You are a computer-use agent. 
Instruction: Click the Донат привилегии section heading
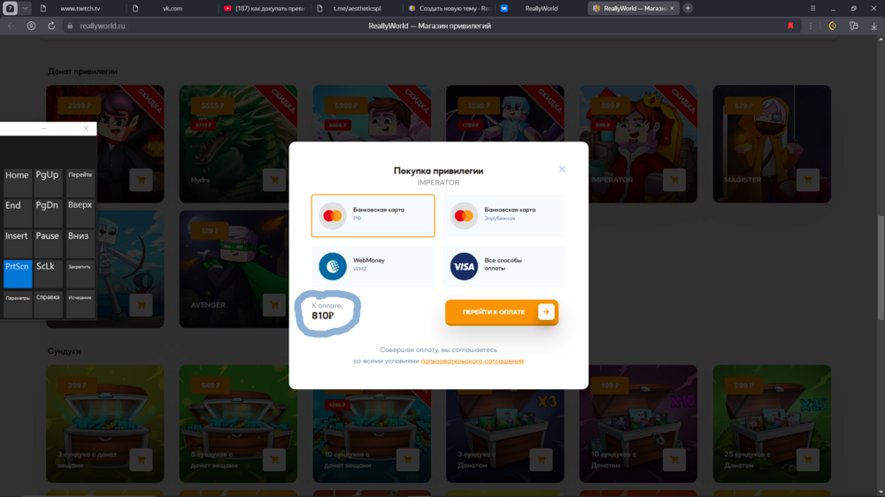coord(82,72)
